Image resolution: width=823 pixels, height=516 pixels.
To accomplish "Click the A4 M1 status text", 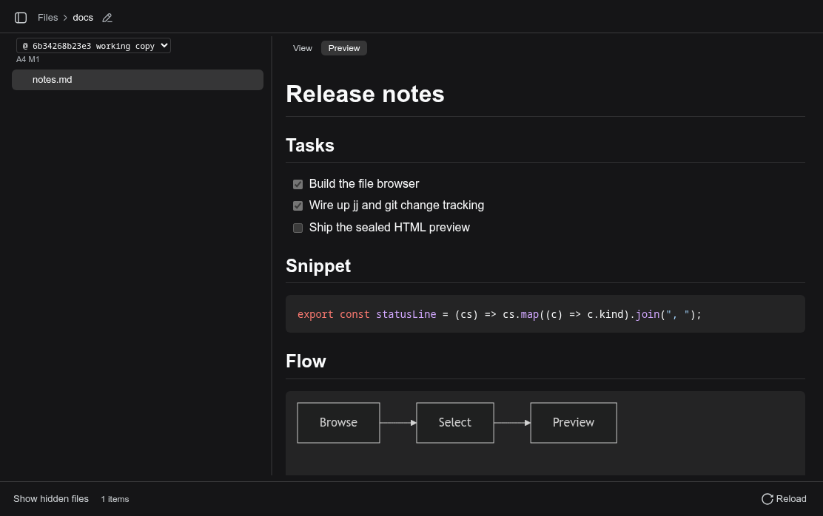I will tap(28, 59).
